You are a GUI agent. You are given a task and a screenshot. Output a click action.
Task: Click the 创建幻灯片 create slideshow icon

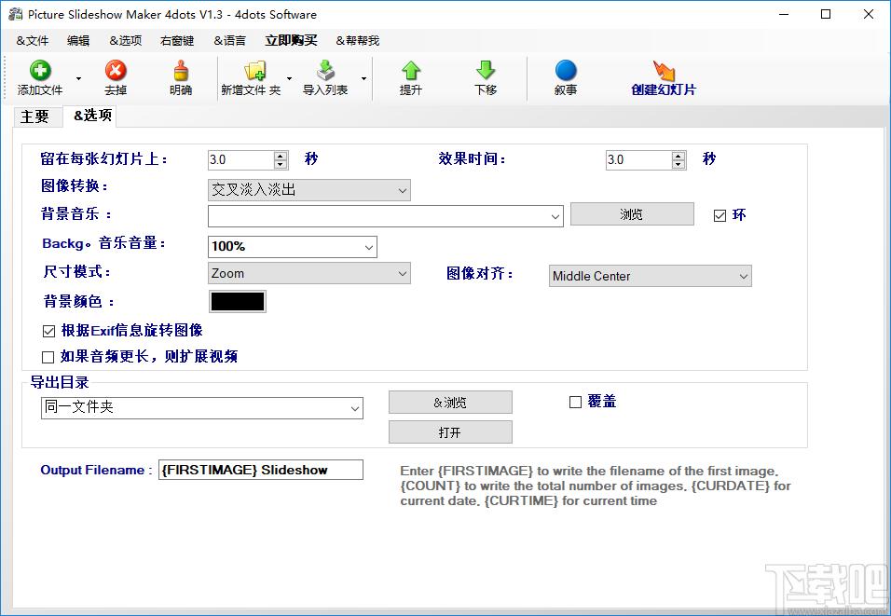[x=664, y=71]
